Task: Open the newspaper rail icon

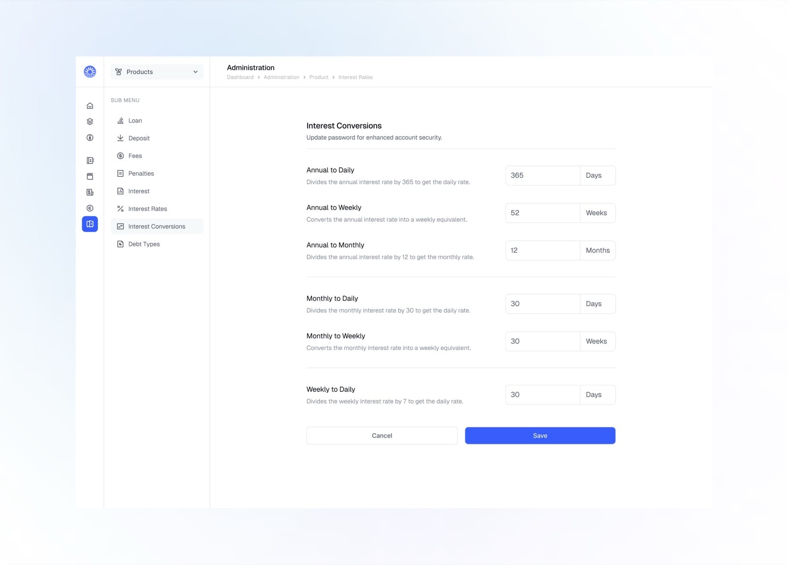Action: (x=90, y=192)
